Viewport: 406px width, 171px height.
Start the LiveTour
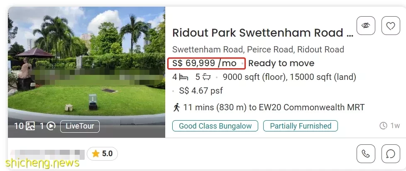click(80, 126)
